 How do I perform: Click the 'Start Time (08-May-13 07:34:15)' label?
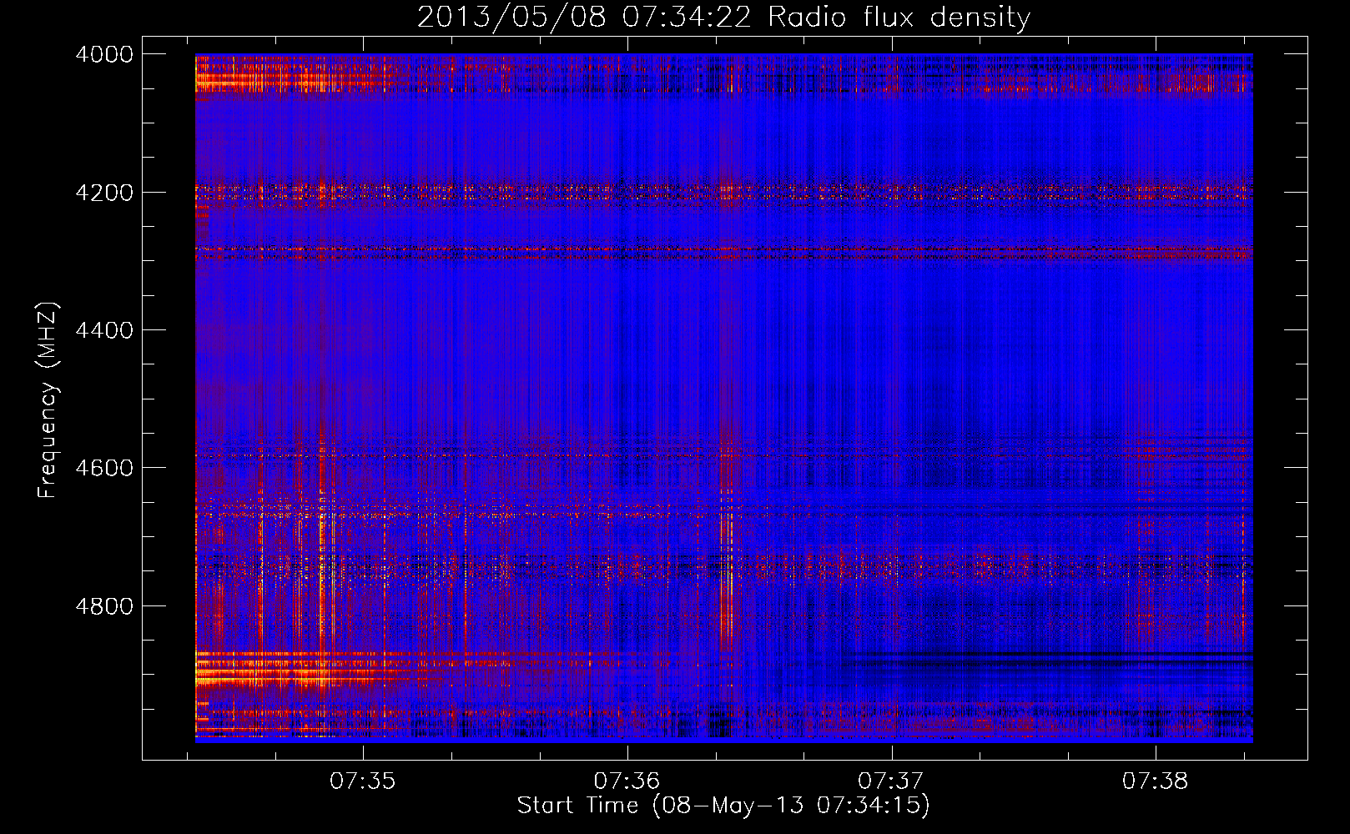pyautogui.click(x=723, y=806)
